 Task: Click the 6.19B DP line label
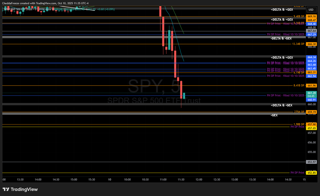point(299,72)
